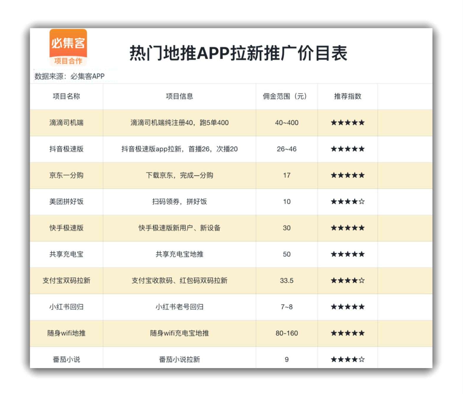Viewport: 463px width, 394px height.
Task: Click the star rating for 随身wifi地推
Action: (x=347, y=333)
